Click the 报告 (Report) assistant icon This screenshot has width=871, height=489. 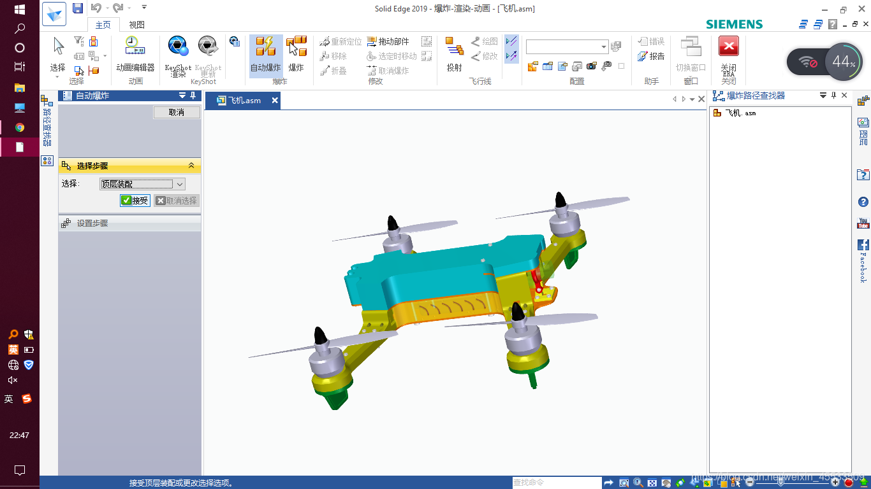point(651,56)
